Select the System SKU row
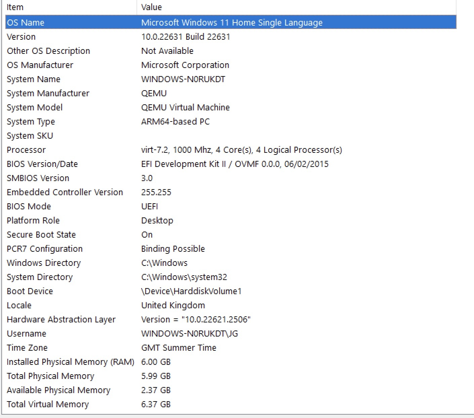Image resolution: width=474 pixels, height=418 pixels. (231, 136)
